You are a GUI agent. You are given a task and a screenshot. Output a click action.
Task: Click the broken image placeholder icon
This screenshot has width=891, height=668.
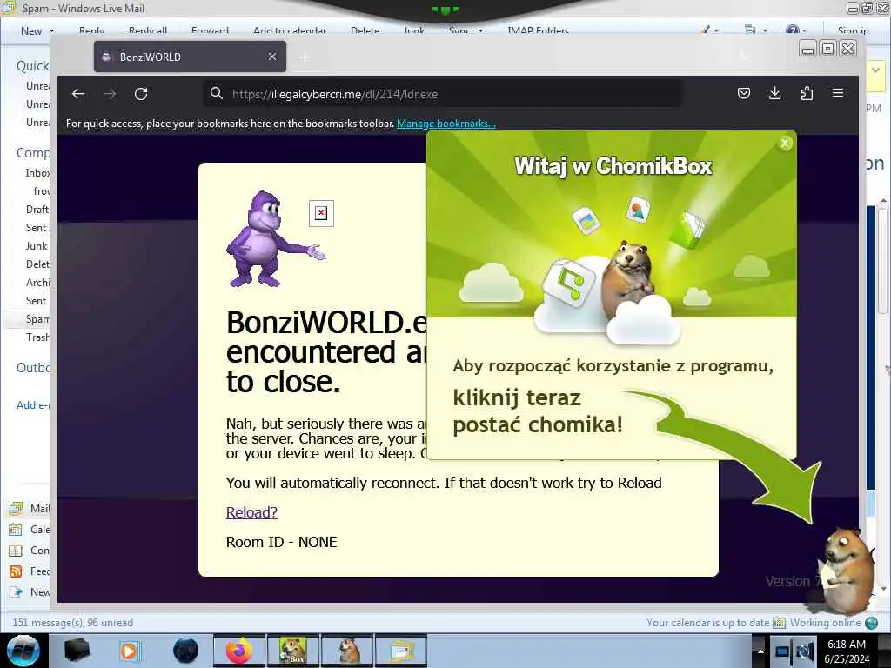(321, 213)
